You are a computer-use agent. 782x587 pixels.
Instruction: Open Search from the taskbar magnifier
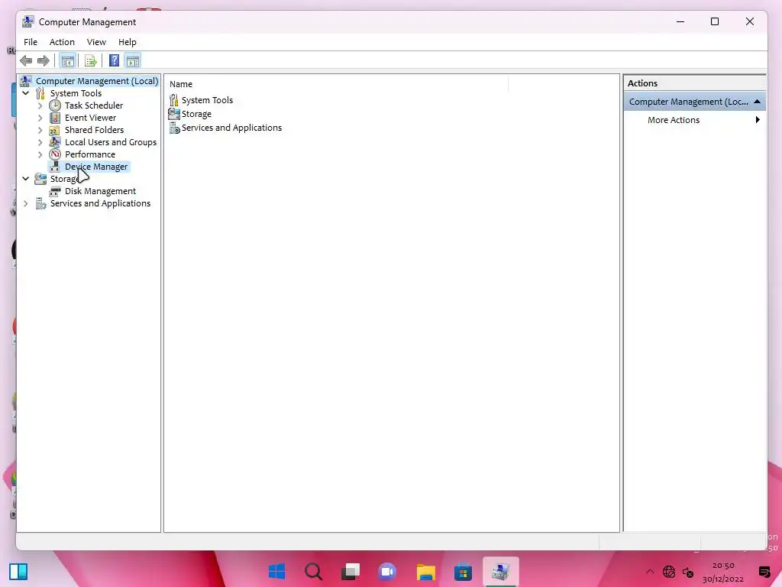pyautogui.click(x=314, y=572)
